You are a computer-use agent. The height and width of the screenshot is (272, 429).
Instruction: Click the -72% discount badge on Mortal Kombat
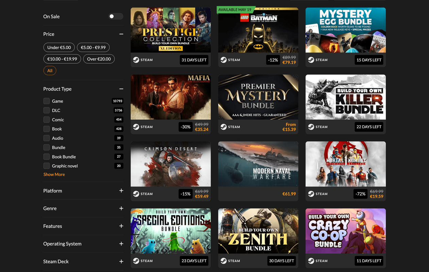pos(361,194)
